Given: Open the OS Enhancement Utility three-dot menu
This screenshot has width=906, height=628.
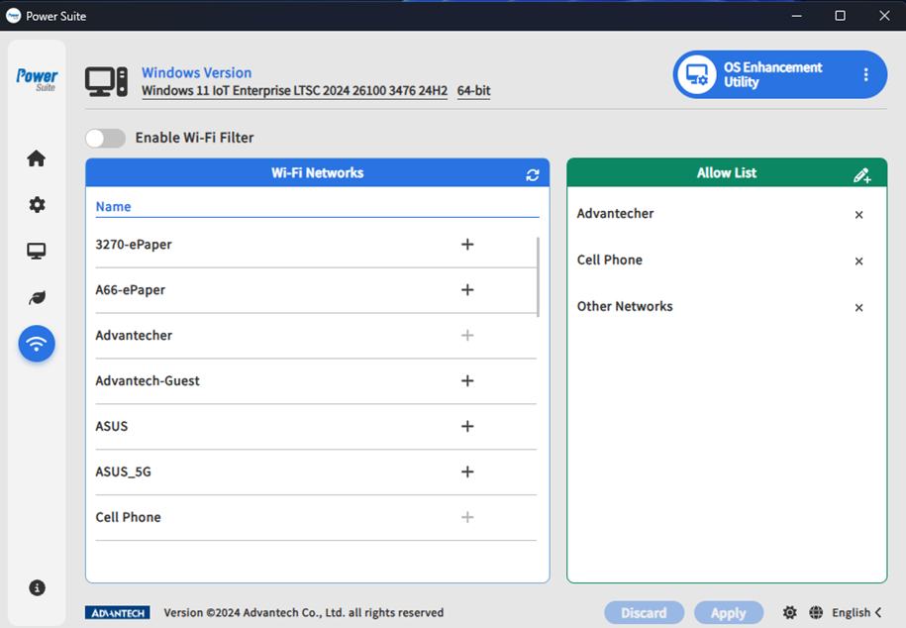Looking at the screenshot, I should (865, 75).
